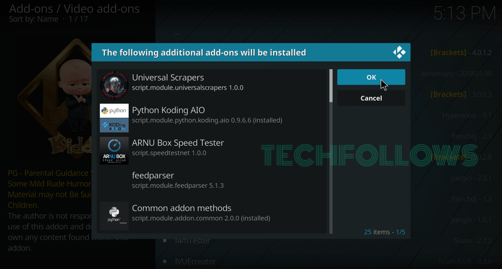Click the Kodi logo in dialog header
The width and height of the screenshot is (502, 269).
coord(399,52)
